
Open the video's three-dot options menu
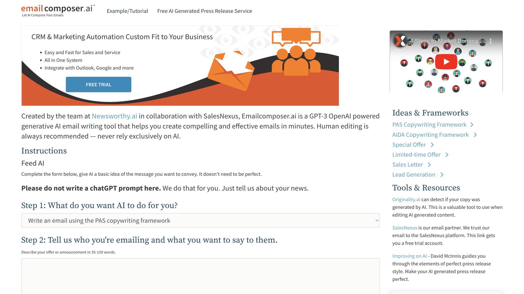click(x=491, y=41)
